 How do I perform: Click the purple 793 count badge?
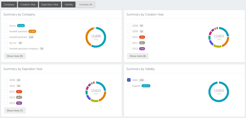[x=142, y=49]
